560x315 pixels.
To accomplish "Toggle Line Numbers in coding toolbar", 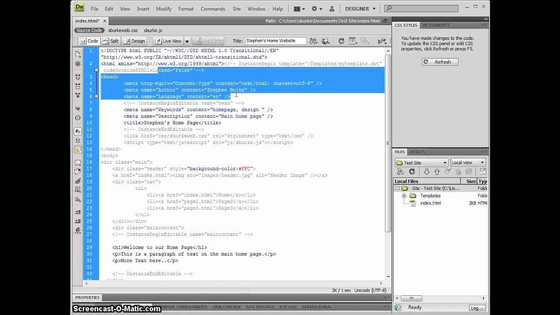I will pyautogui.click(x=78, y=131).
